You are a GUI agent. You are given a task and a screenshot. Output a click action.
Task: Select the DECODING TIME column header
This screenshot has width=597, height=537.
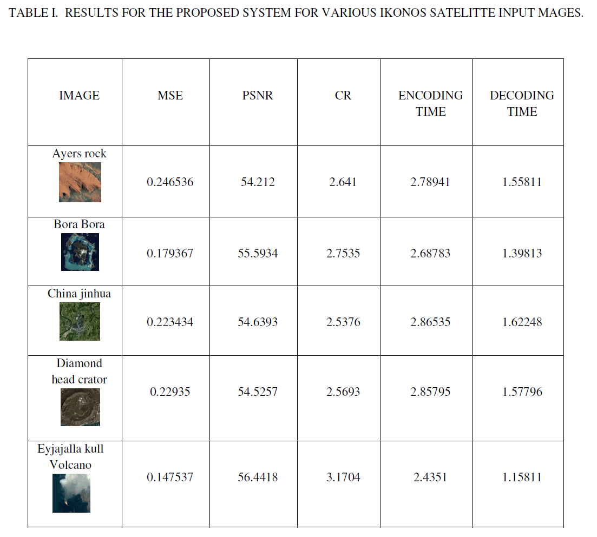click(522, 103)
